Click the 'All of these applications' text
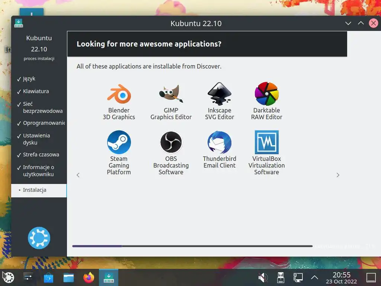Viewport: 381px width, 286px height. tap(149, 66)
